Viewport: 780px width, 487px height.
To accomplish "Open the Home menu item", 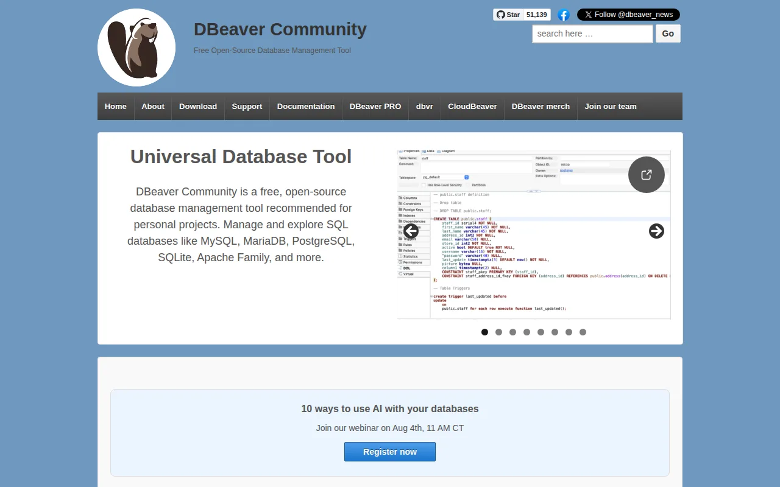I will coord(116,106).
